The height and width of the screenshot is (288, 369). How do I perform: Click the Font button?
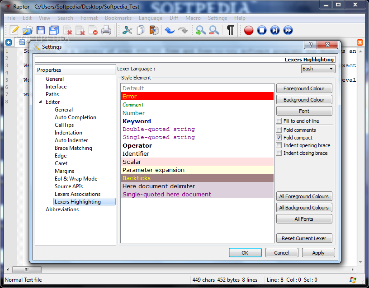tap(304, 111)
